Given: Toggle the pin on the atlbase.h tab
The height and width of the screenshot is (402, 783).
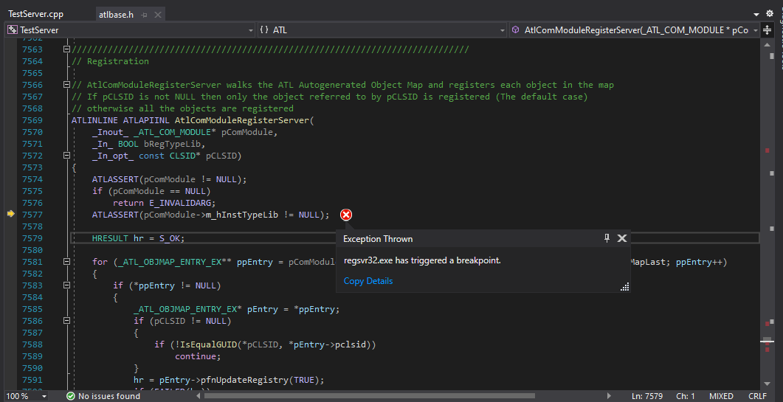Looking at the screenshot, I should (x=145, y=15).
